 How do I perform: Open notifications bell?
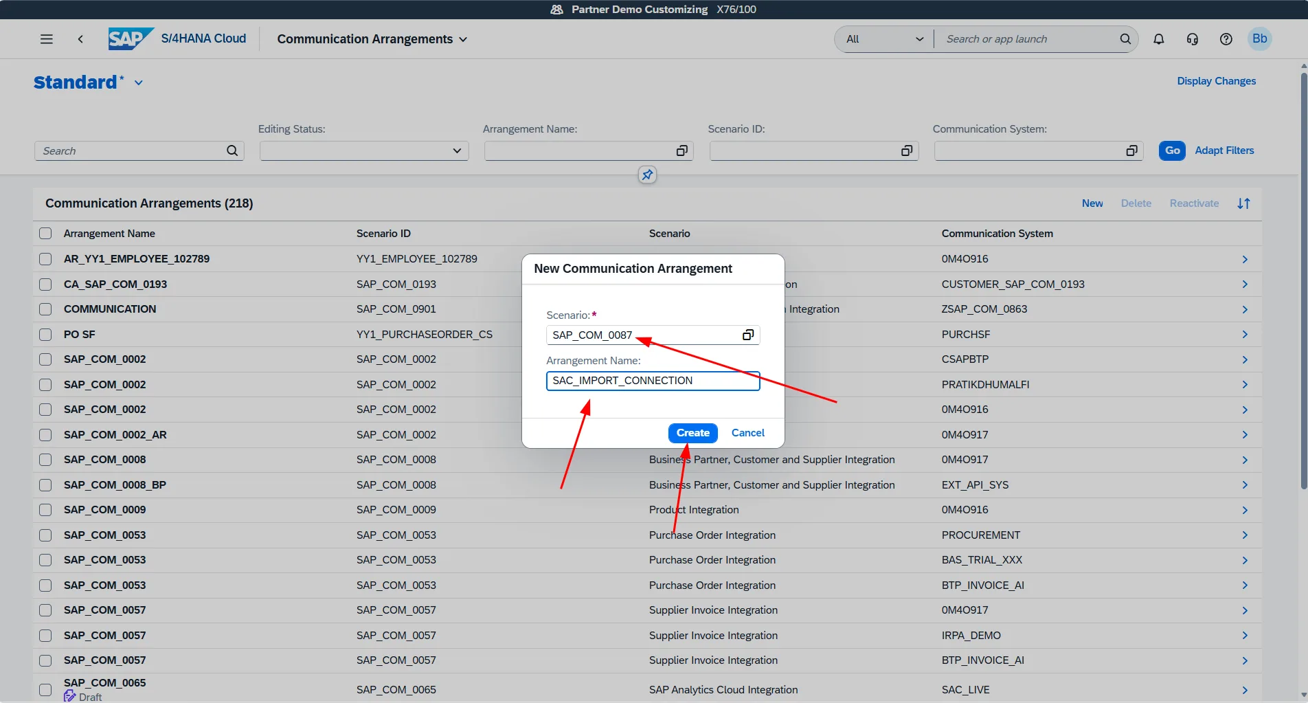click(1159, 39)
